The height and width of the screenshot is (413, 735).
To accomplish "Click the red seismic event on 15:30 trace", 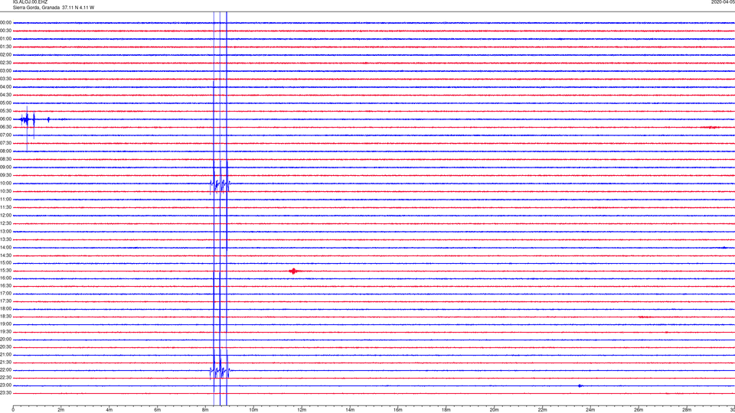I will coord(294,271).
